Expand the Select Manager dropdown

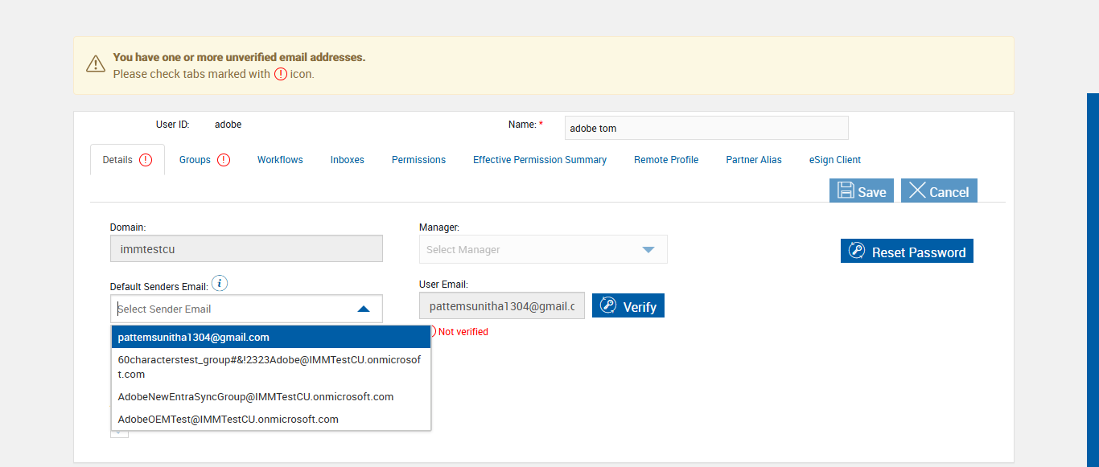[x=648, y=250]
